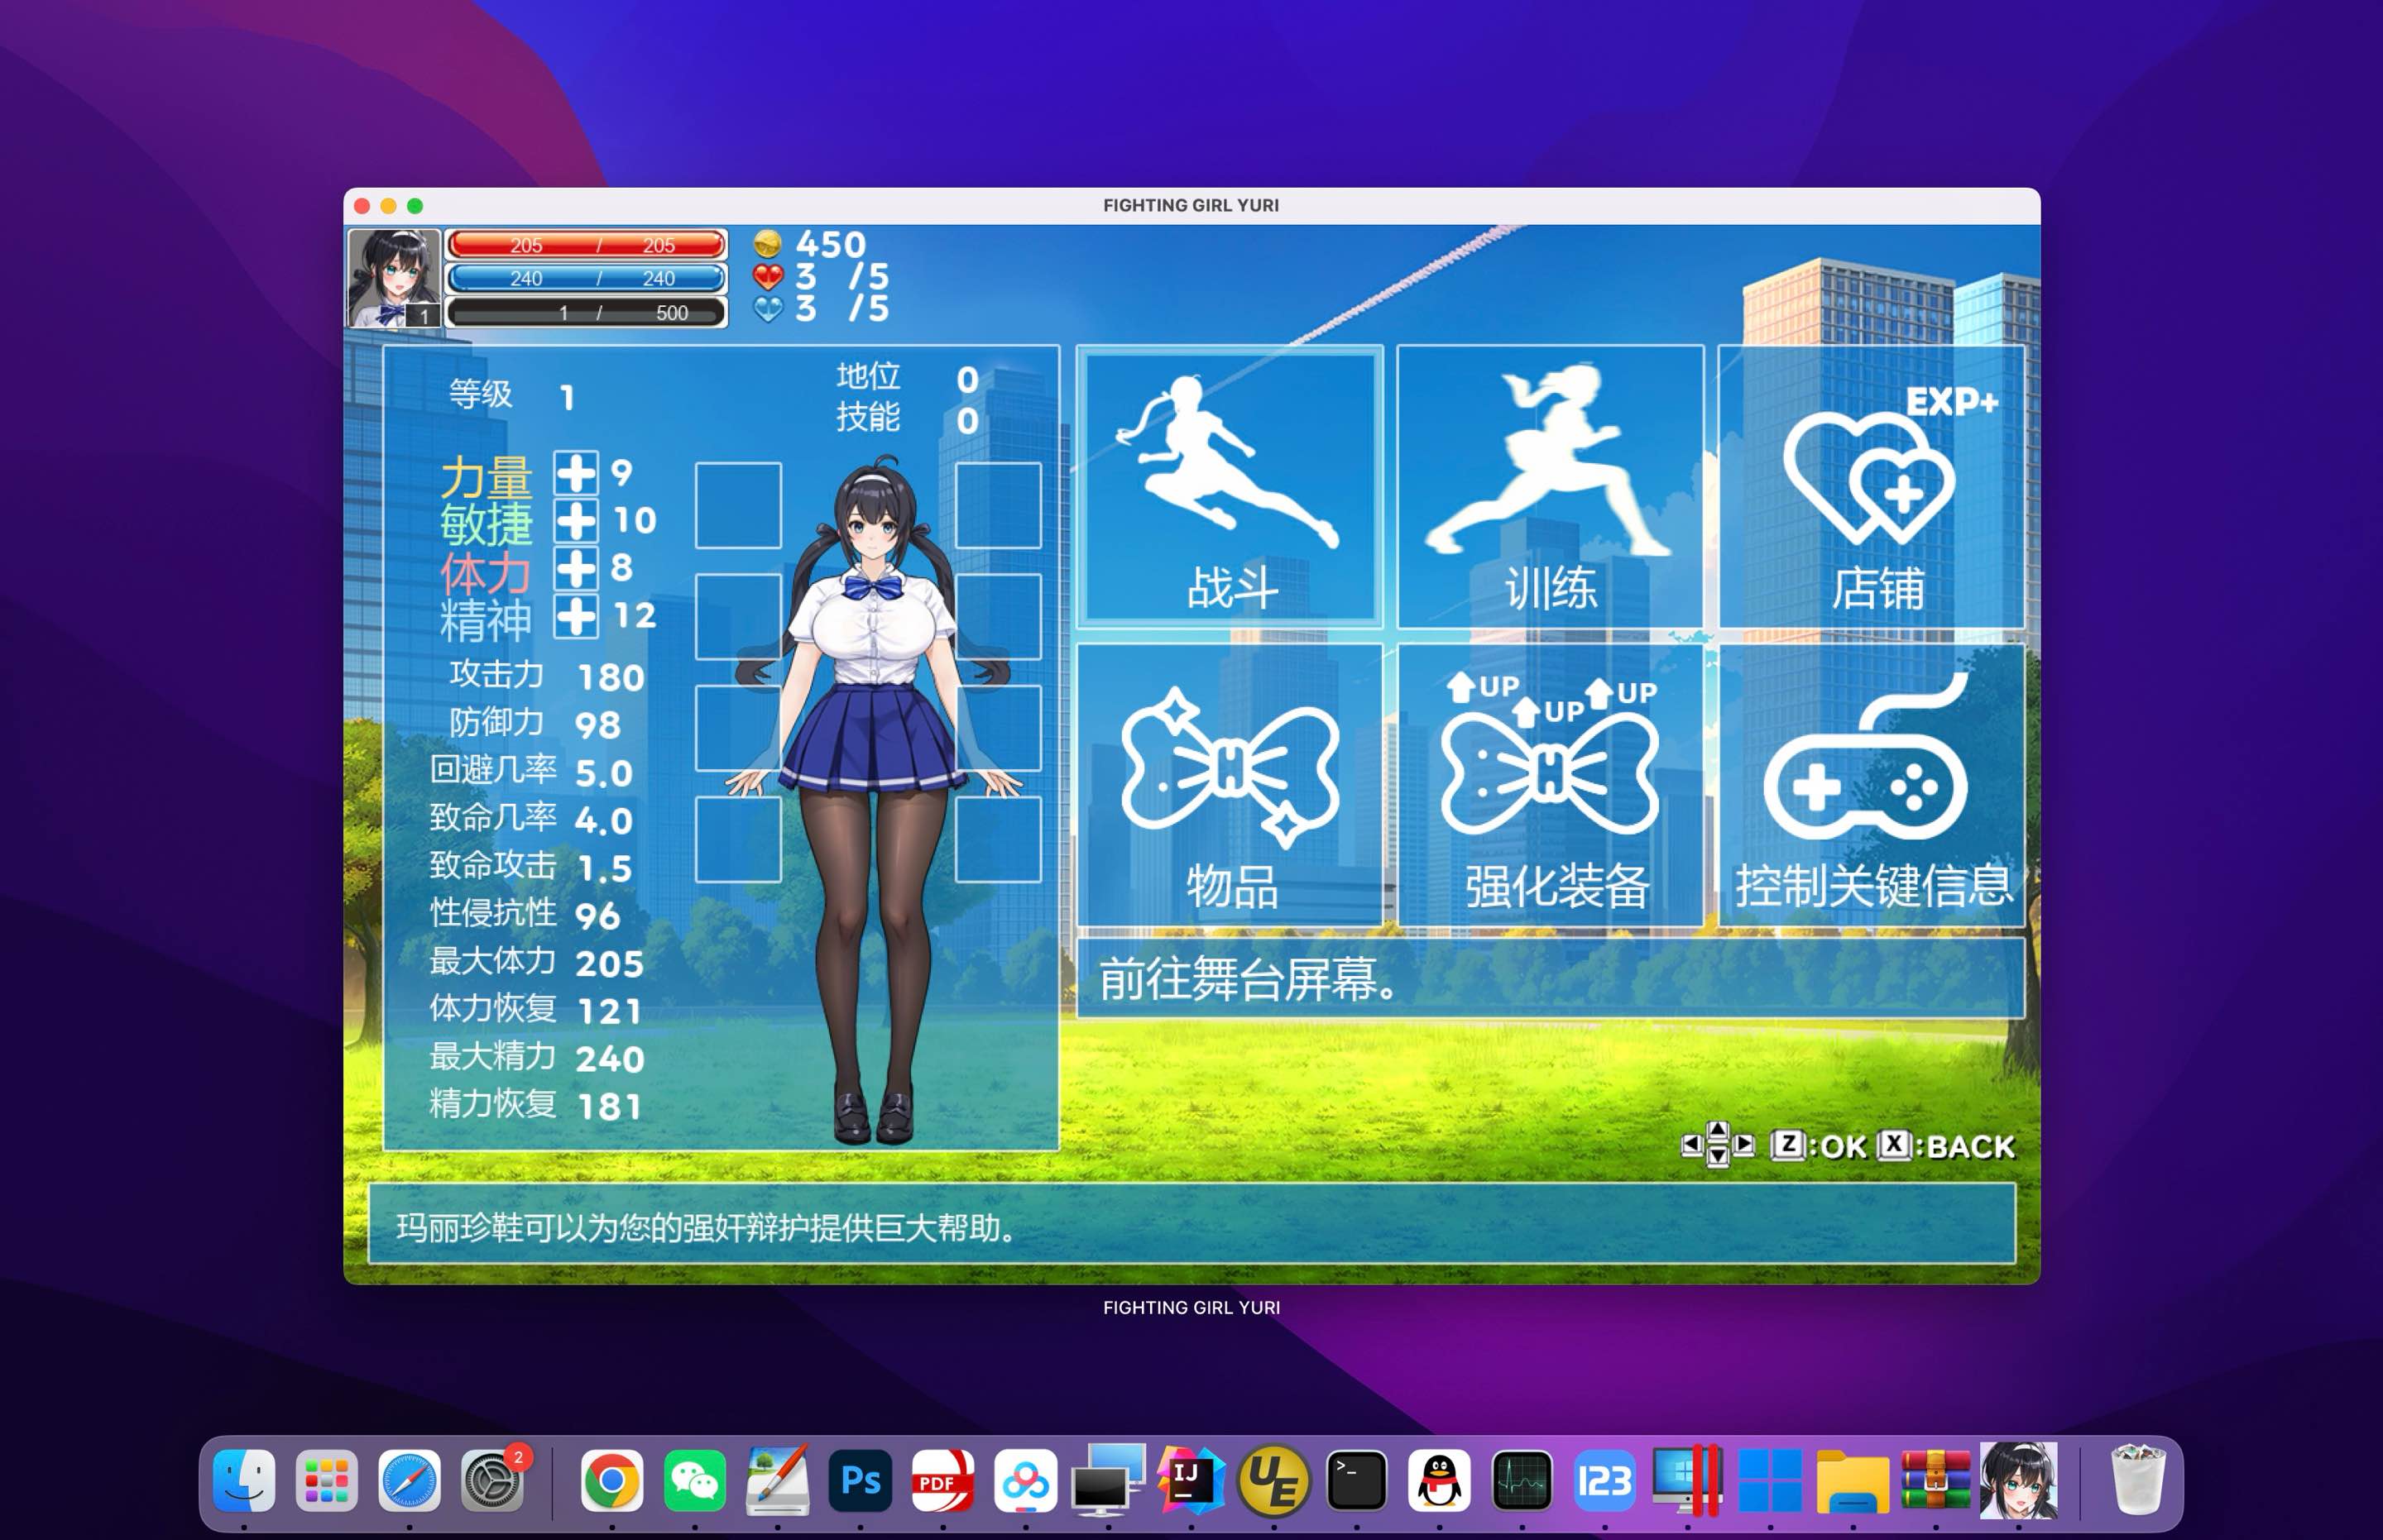
Task: Click the 最大精力 value 240
Action: pos(609,1059)
